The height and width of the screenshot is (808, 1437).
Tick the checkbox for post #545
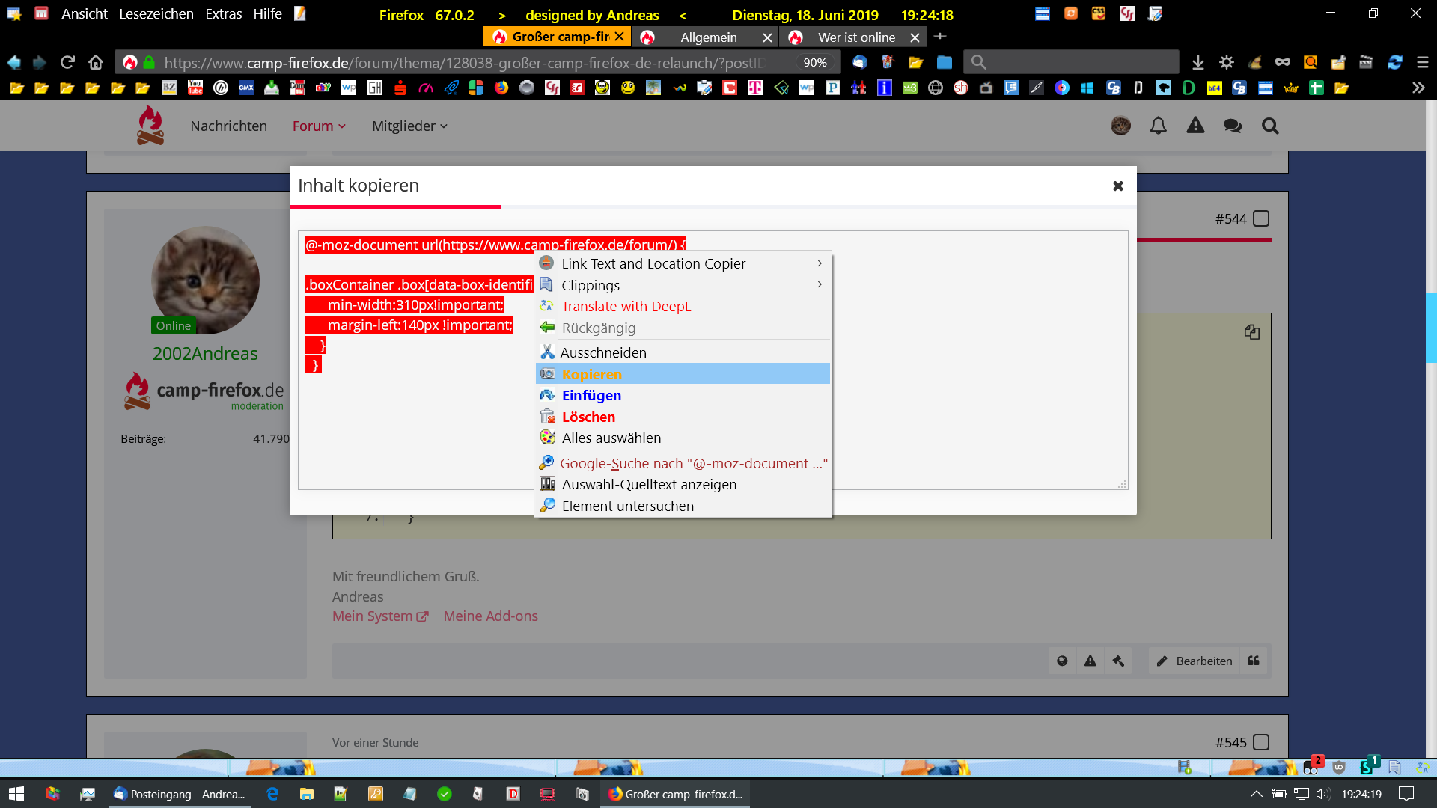click(1261, 742)
